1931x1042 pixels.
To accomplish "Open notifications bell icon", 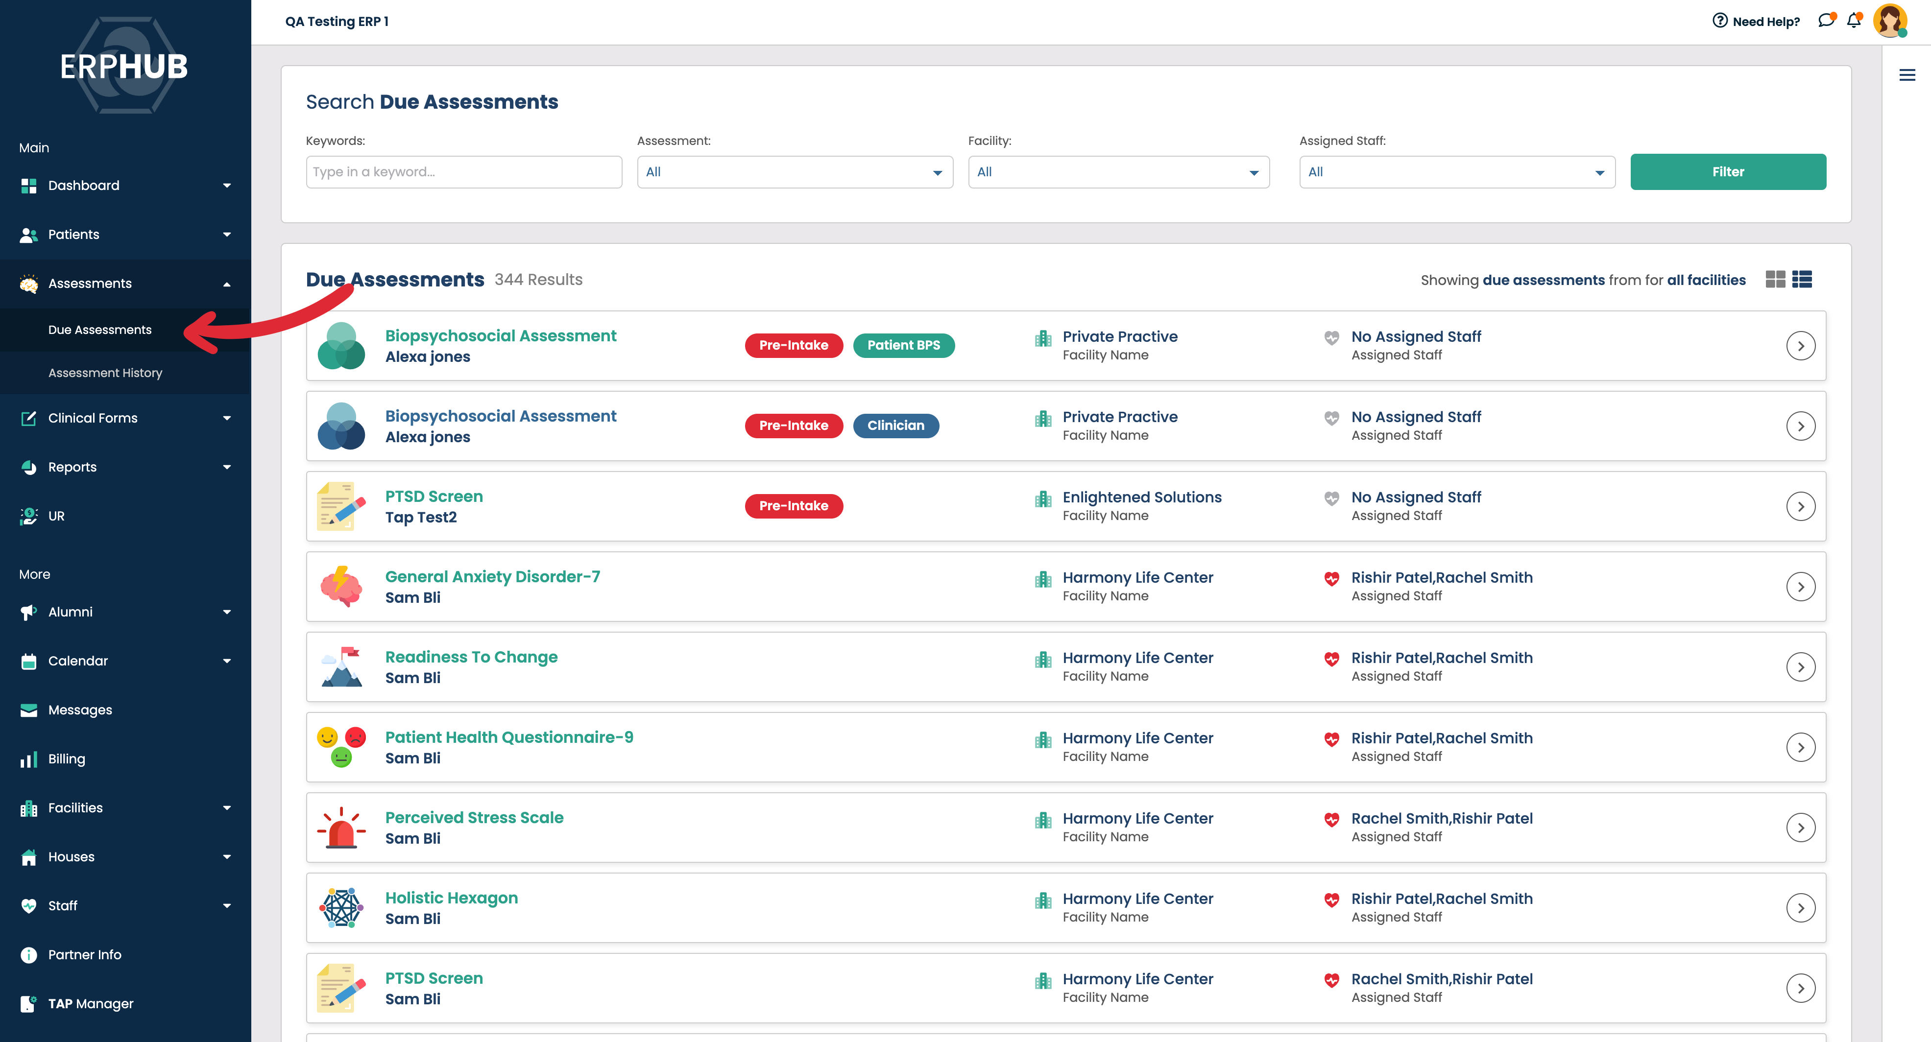I will [x=1854, y=21].
